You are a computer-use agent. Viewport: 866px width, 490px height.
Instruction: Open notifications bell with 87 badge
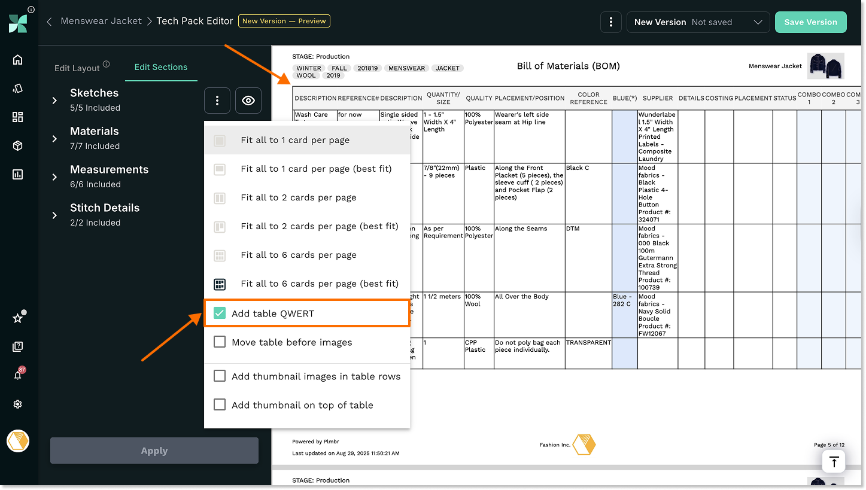pos(17,375)
